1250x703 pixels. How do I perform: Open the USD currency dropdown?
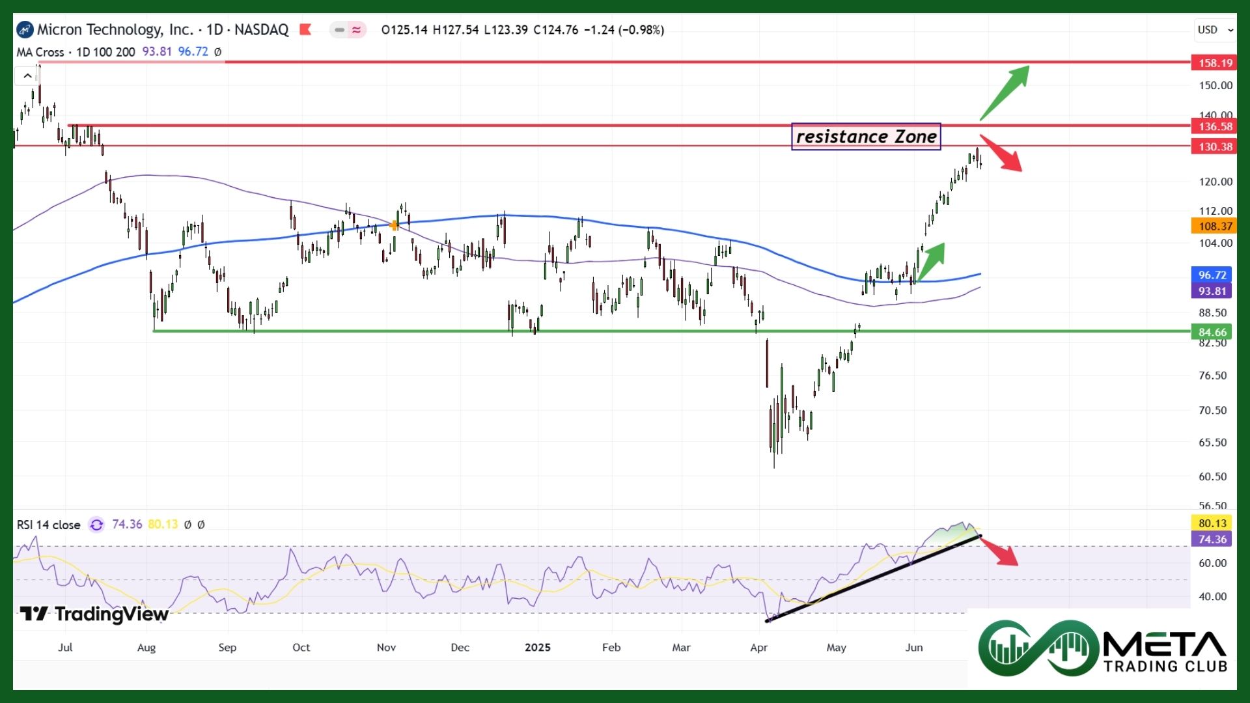1215,30
